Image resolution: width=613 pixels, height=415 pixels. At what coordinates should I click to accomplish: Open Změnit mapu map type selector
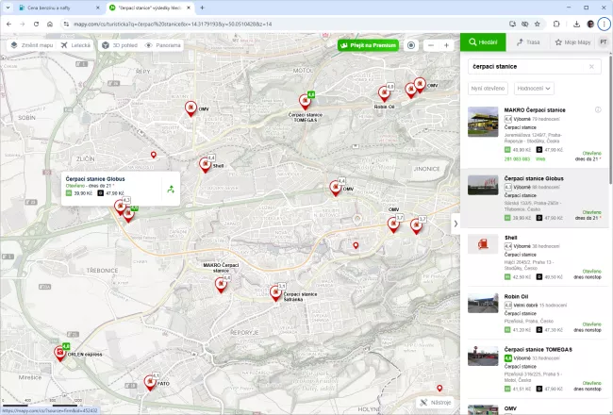(31, 44)
